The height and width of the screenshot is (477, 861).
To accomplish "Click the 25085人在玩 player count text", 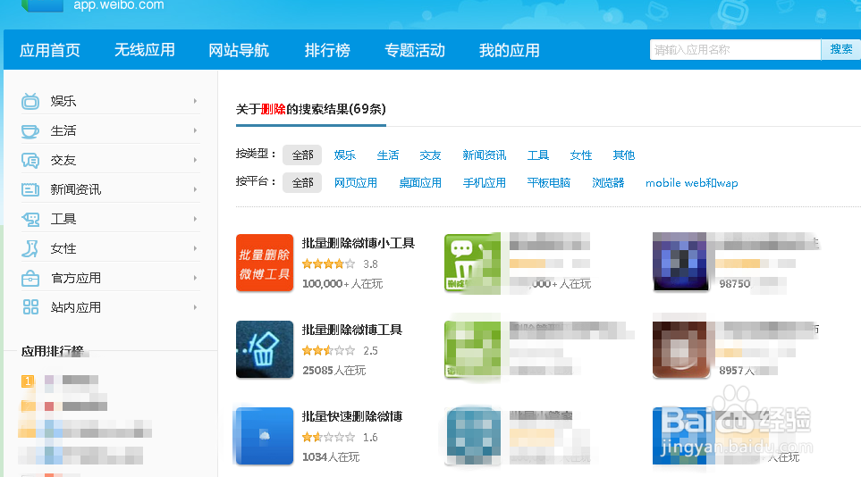I will click(x=333, y=371).
